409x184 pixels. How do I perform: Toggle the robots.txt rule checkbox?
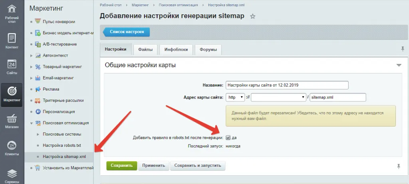[x=228, y=138]
